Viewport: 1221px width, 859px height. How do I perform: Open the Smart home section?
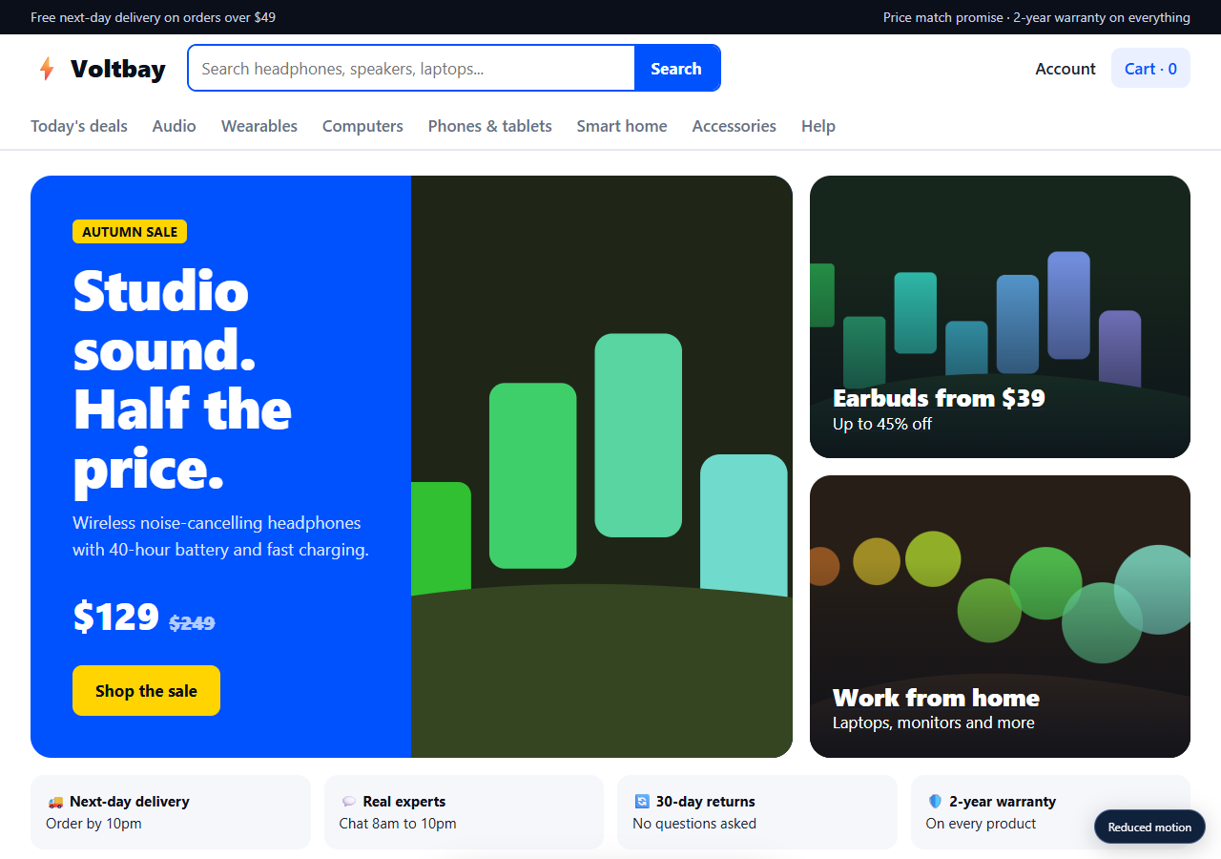pyautogui.click(x=622, y=126)
